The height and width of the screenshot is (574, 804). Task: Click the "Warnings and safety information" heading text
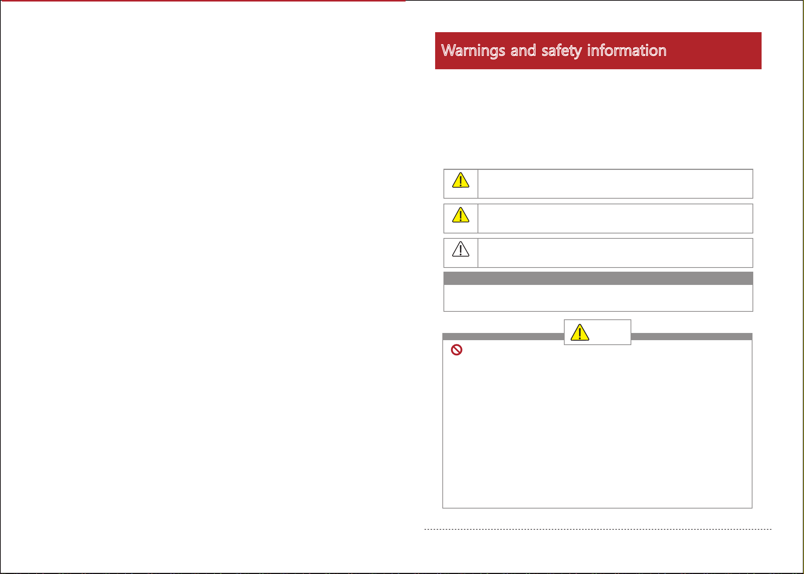pos(554,51)
